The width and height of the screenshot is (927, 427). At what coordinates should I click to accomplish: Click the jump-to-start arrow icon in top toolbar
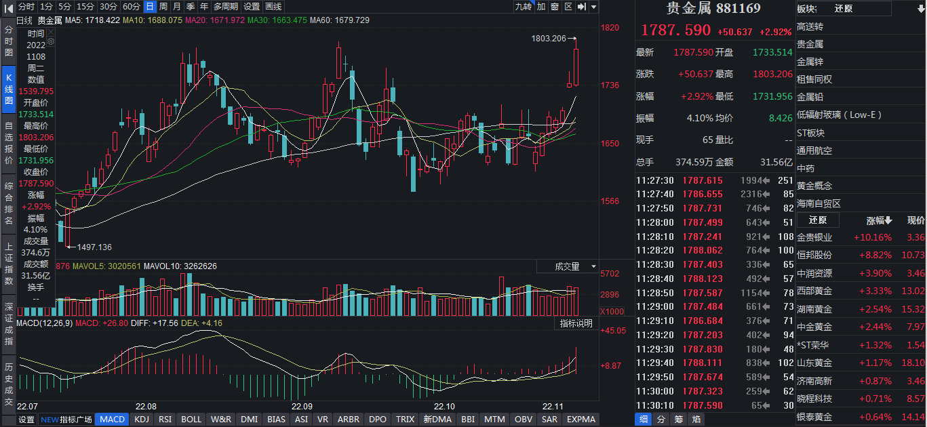tap(8, 7)
